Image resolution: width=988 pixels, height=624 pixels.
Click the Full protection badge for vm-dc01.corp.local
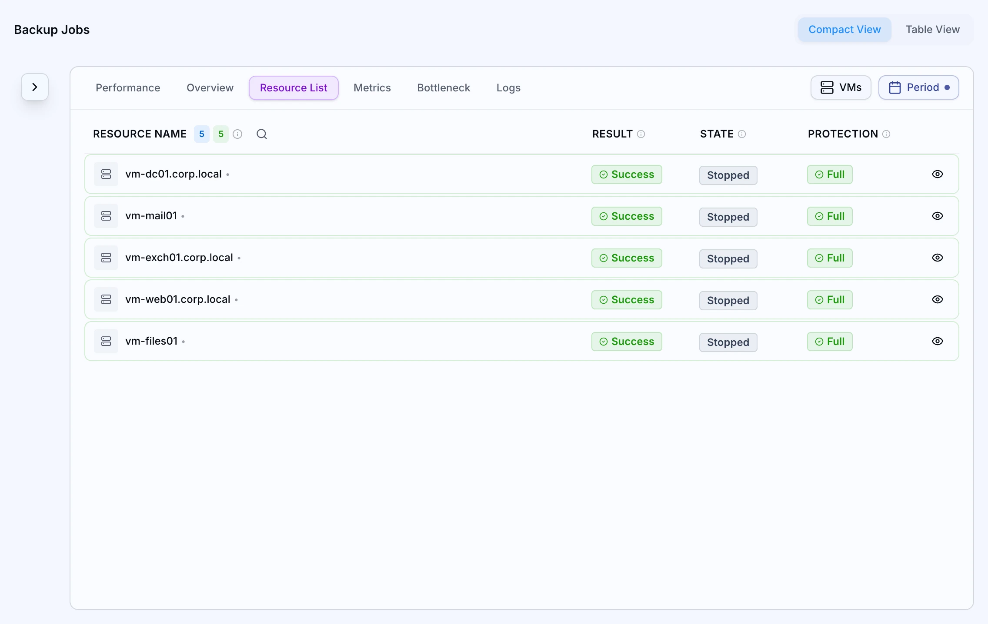830,174
